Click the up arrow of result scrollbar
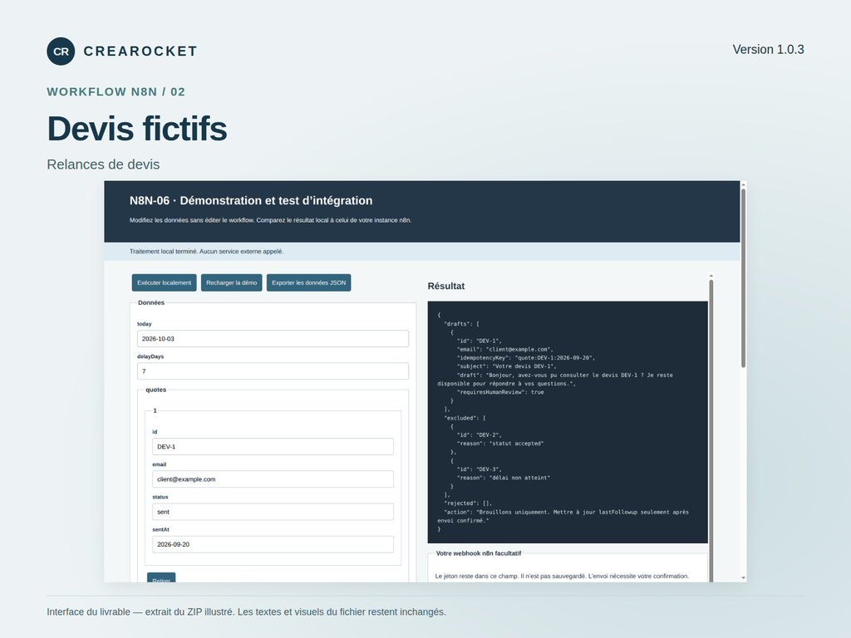 coord(711,276)
